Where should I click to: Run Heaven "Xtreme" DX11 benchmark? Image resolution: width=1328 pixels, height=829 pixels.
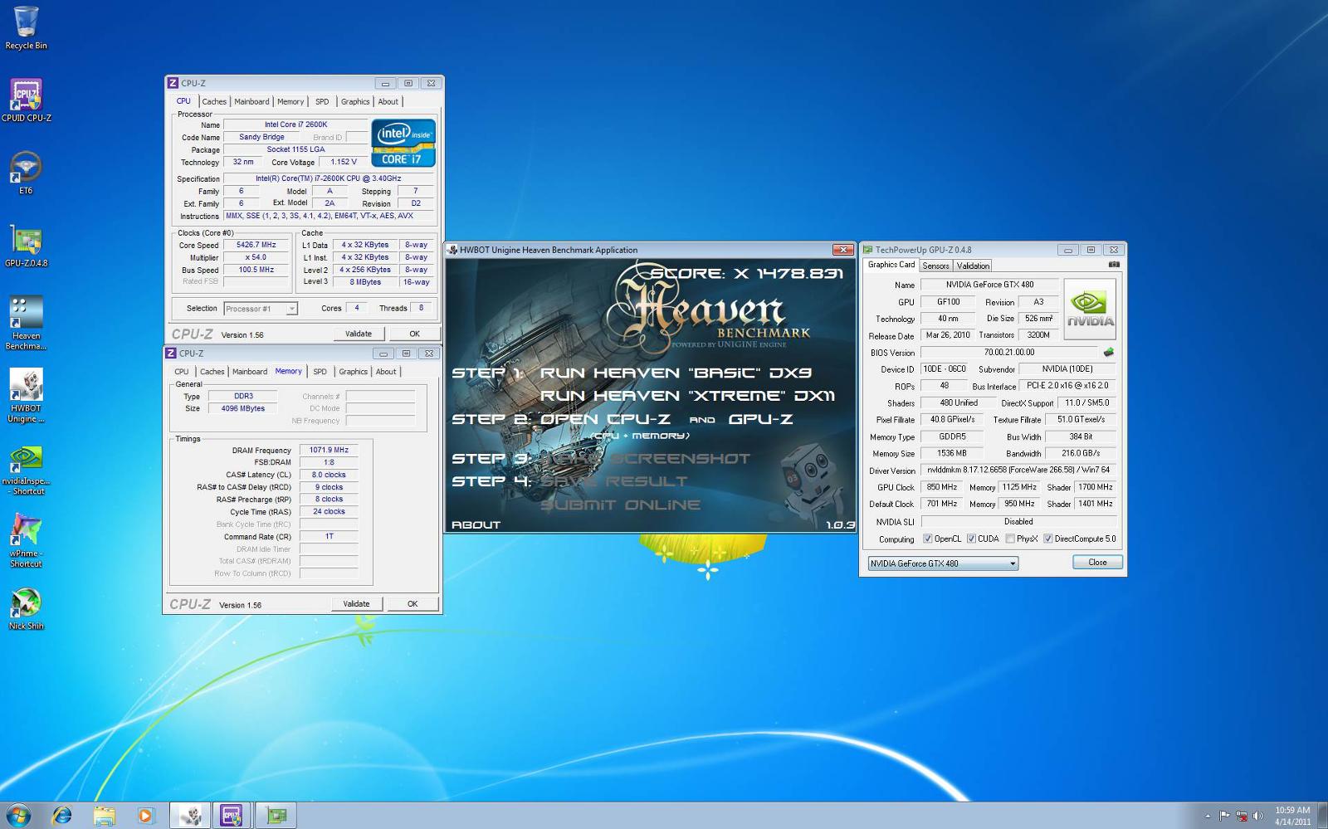pyautogui.click(x=687, y=396)
